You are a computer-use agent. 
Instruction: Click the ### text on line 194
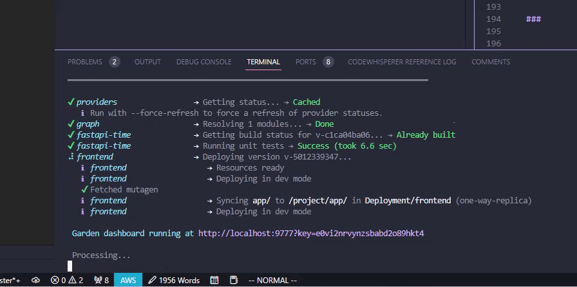[534, 19]
